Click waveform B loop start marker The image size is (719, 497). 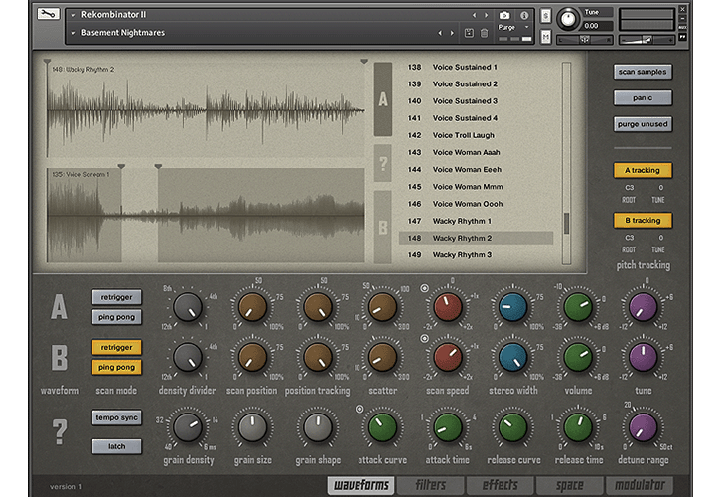click(x=121, y=166)
